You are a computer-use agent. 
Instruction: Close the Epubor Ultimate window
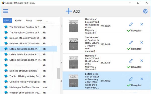[146, 3]
